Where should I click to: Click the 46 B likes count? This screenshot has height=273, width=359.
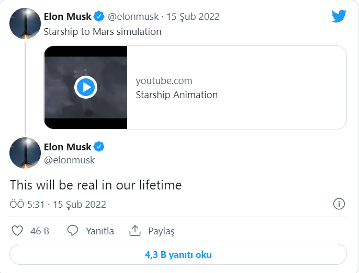click(40, 231)
